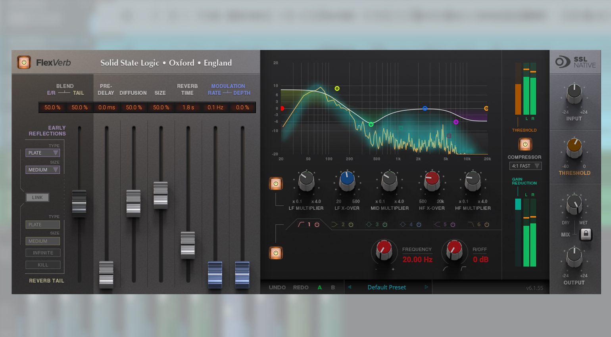Toggle EQ band 4 power
This screenshot has width=611, height=337.
pos(419,224)
